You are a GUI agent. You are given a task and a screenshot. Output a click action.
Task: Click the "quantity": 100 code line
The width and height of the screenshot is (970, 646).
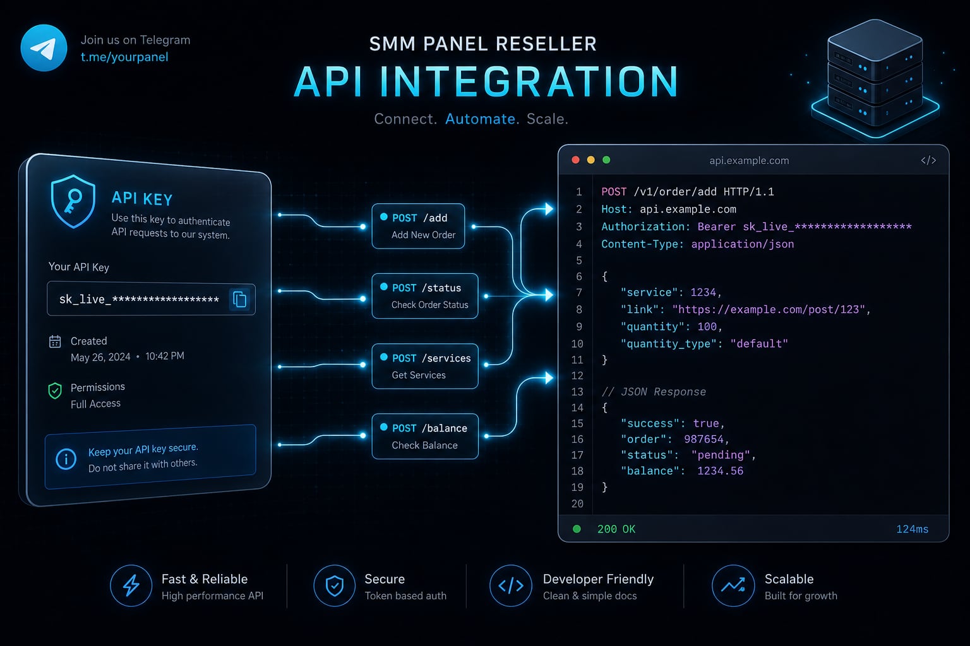[x=671, y=327]
